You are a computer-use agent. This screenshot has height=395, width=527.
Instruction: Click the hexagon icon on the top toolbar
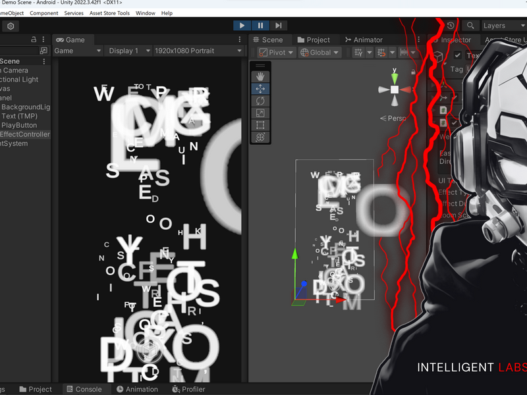coord(11,26)
